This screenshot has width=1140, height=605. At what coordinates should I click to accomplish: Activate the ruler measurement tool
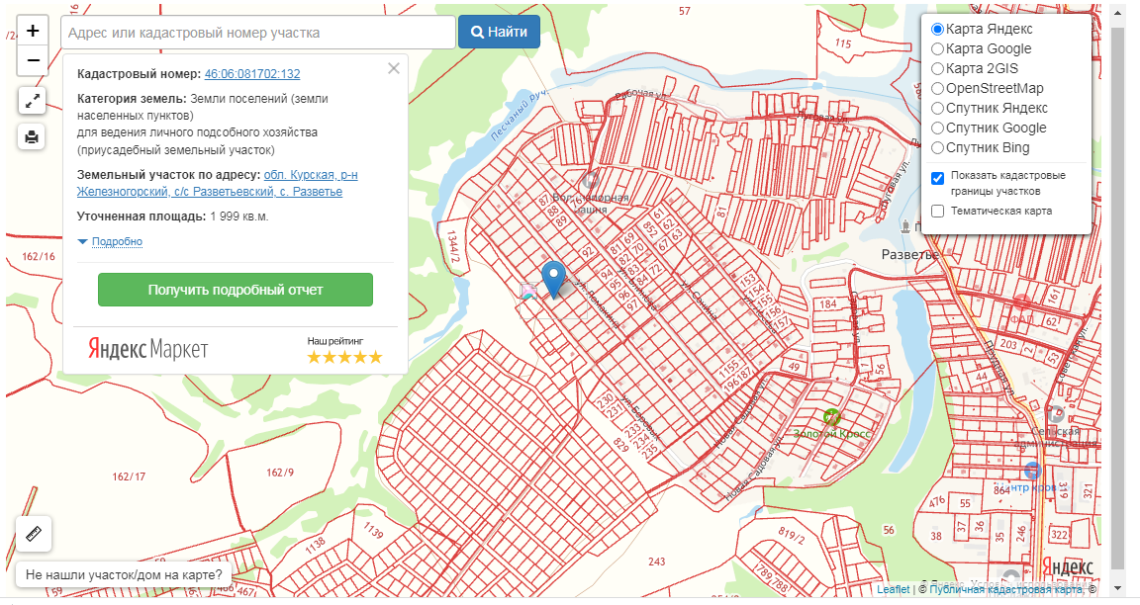(x=34, y=534)
